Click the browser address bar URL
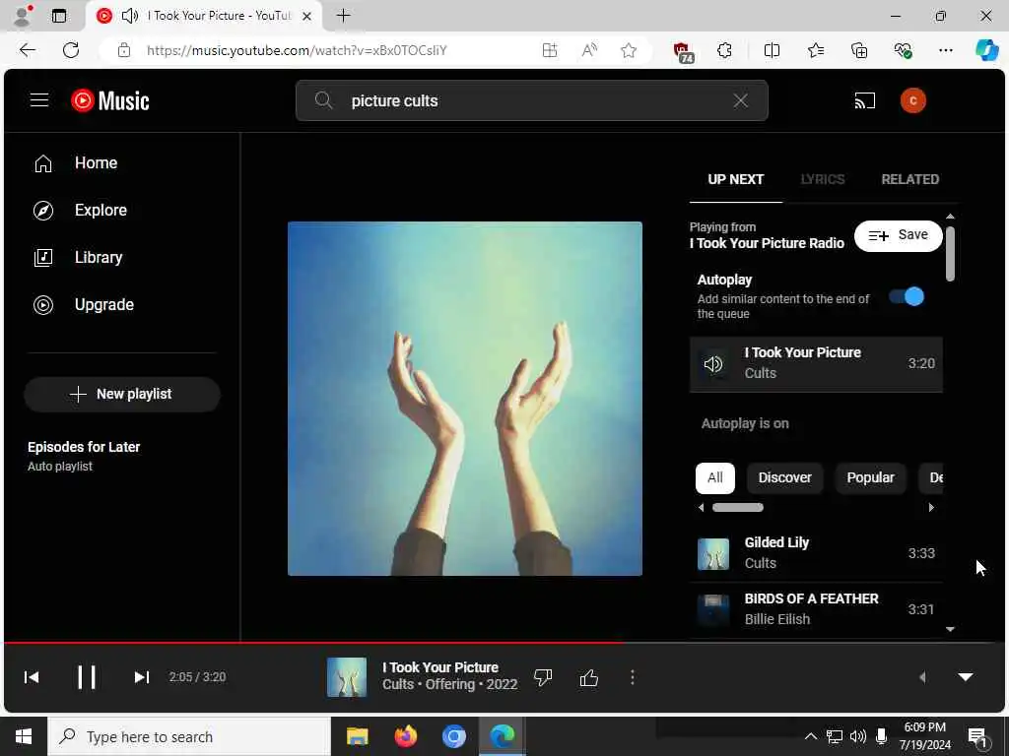Screen dimensions: 1009x756 click(x=297, y=50)
